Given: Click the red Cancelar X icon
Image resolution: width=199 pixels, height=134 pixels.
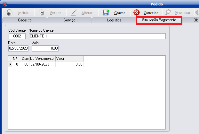Looking at the screenshot, I should 137,12.
